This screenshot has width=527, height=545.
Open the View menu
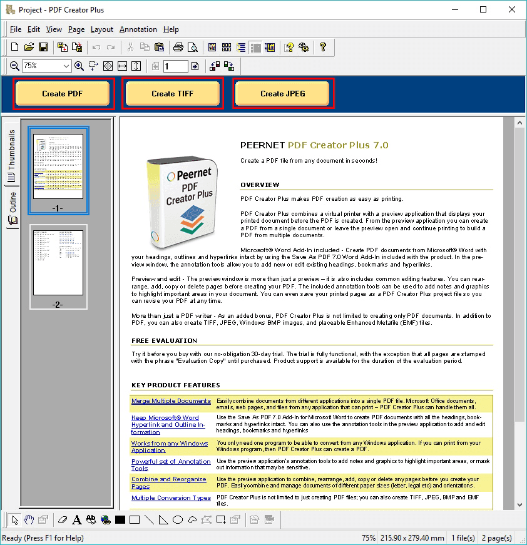pos(54,29)
